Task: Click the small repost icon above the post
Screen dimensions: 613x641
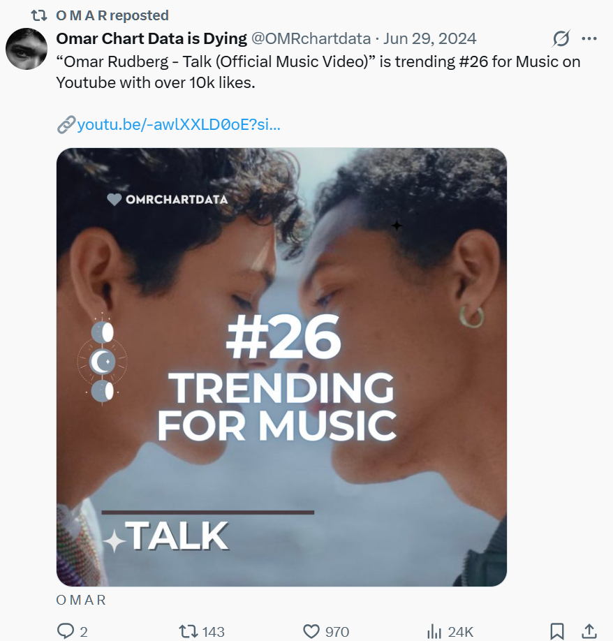Action: tap(39, 15)
